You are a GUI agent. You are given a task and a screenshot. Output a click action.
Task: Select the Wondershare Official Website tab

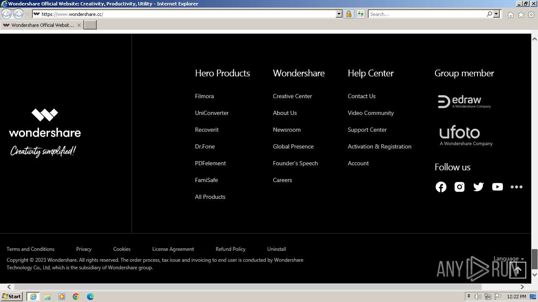click(41, 25)
